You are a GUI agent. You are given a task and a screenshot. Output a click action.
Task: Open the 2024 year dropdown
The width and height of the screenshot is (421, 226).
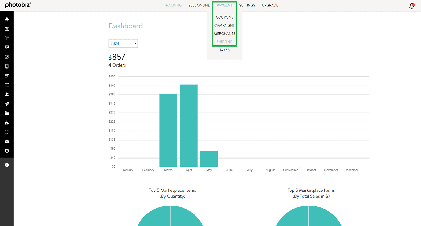[x=123, y=44]
